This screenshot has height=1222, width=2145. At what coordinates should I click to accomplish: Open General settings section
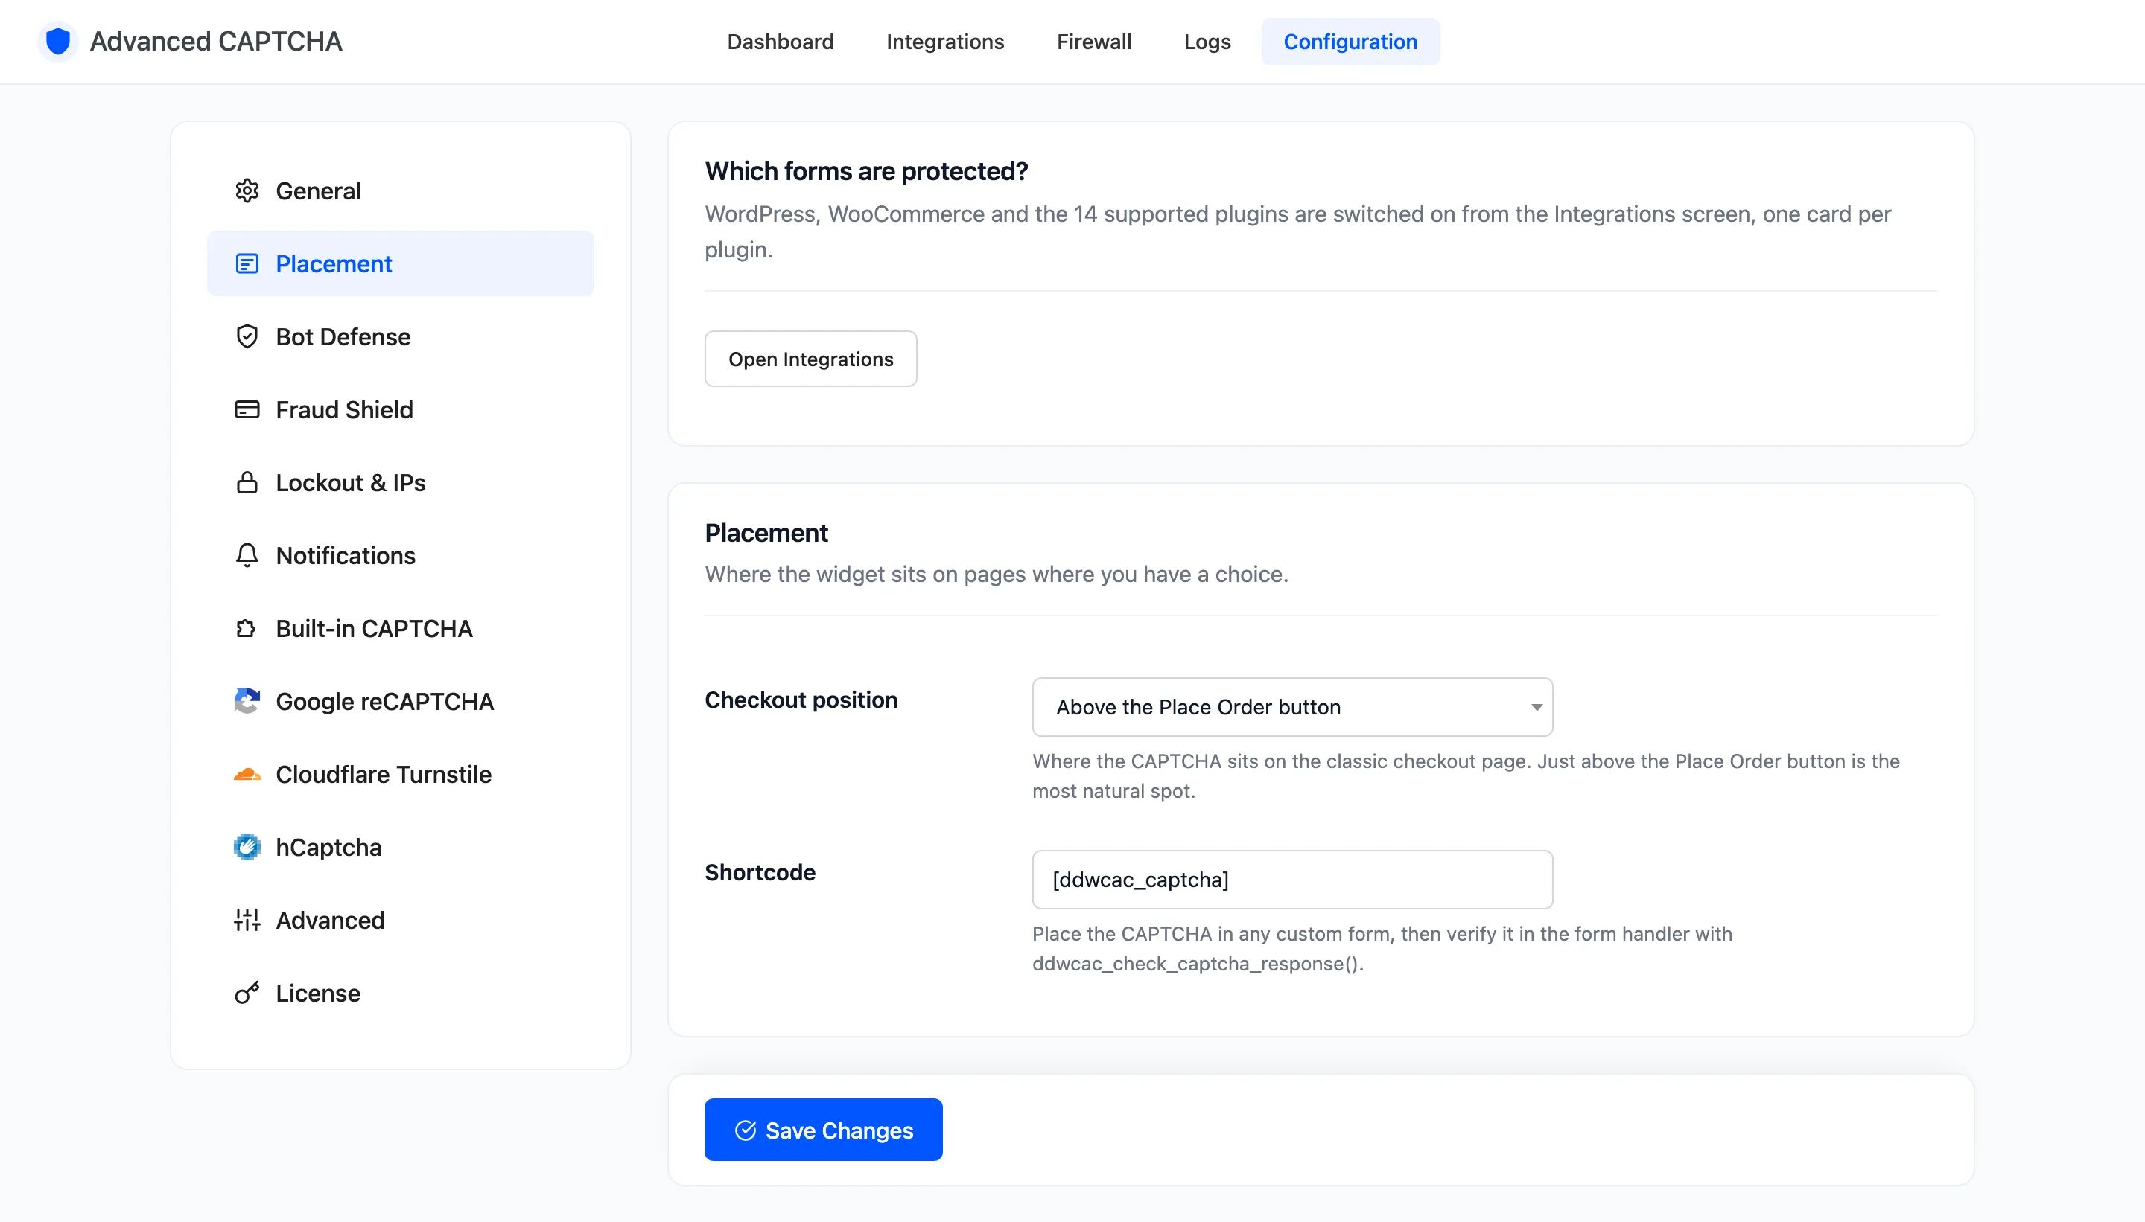click(x=401, y=191)
